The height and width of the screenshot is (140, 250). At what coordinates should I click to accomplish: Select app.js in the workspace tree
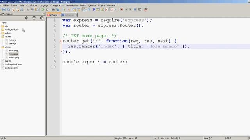coord(8,61)
